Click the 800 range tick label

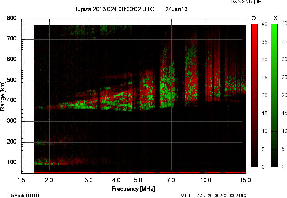coord(12,18)
